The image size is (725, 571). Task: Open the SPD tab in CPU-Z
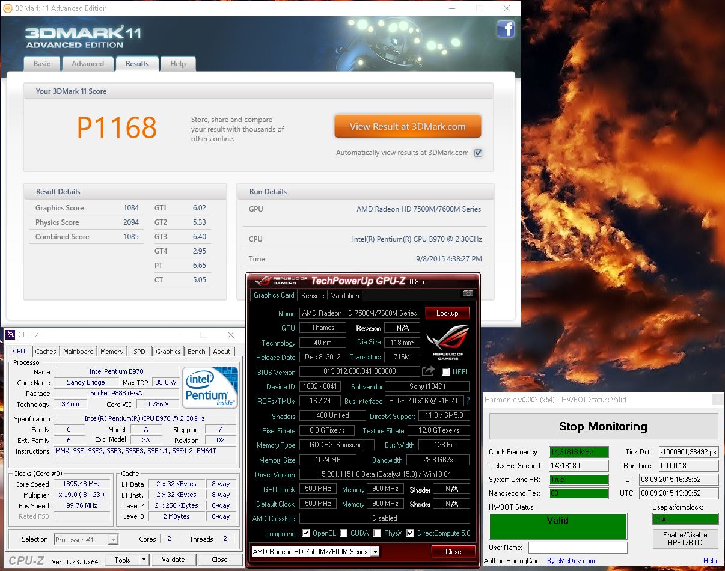(x=139, y=352)
